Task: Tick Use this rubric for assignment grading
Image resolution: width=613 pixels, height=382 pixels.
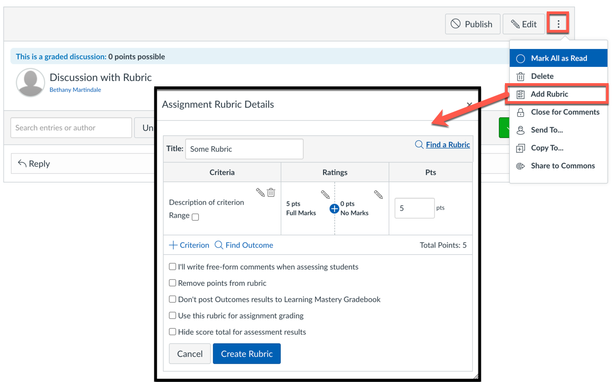Action: pos(173,316)
